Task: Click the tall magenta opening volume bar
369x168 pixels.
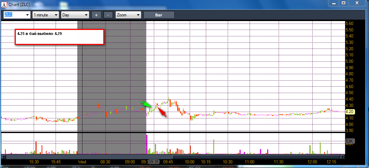Action: coord(147,144)
